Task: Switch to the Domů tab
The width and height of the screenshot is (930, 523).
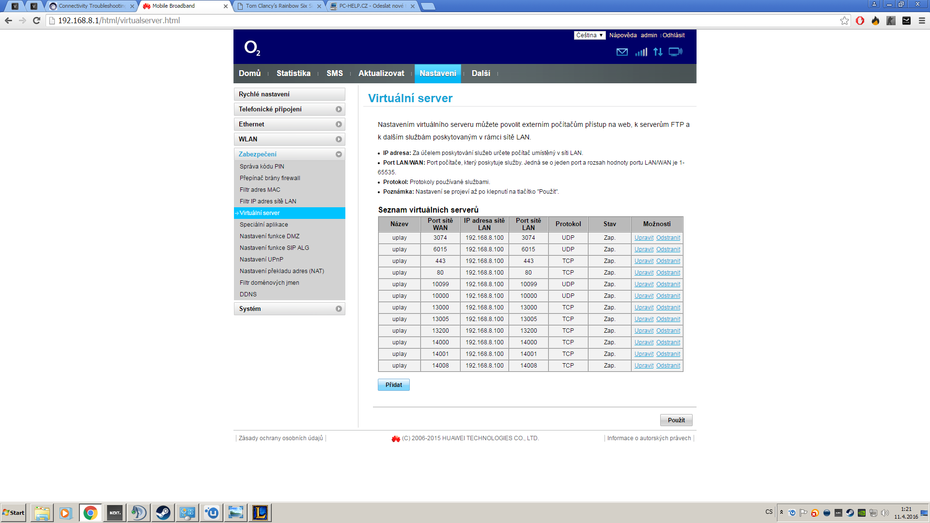Action: [249, 74]
